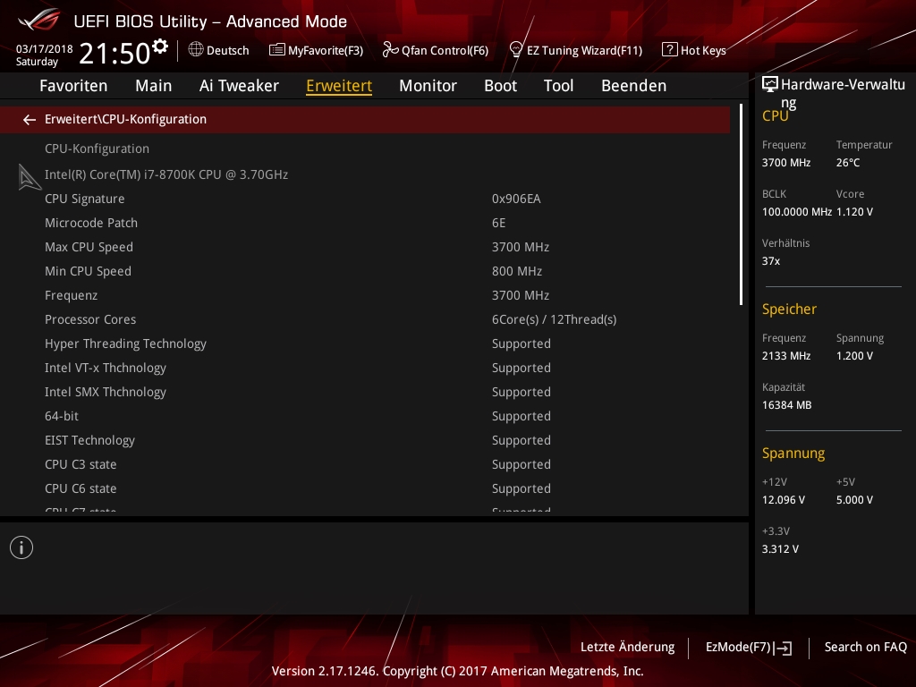Click the Speicher section heading

pyautogui.click(x=789, y=309)
